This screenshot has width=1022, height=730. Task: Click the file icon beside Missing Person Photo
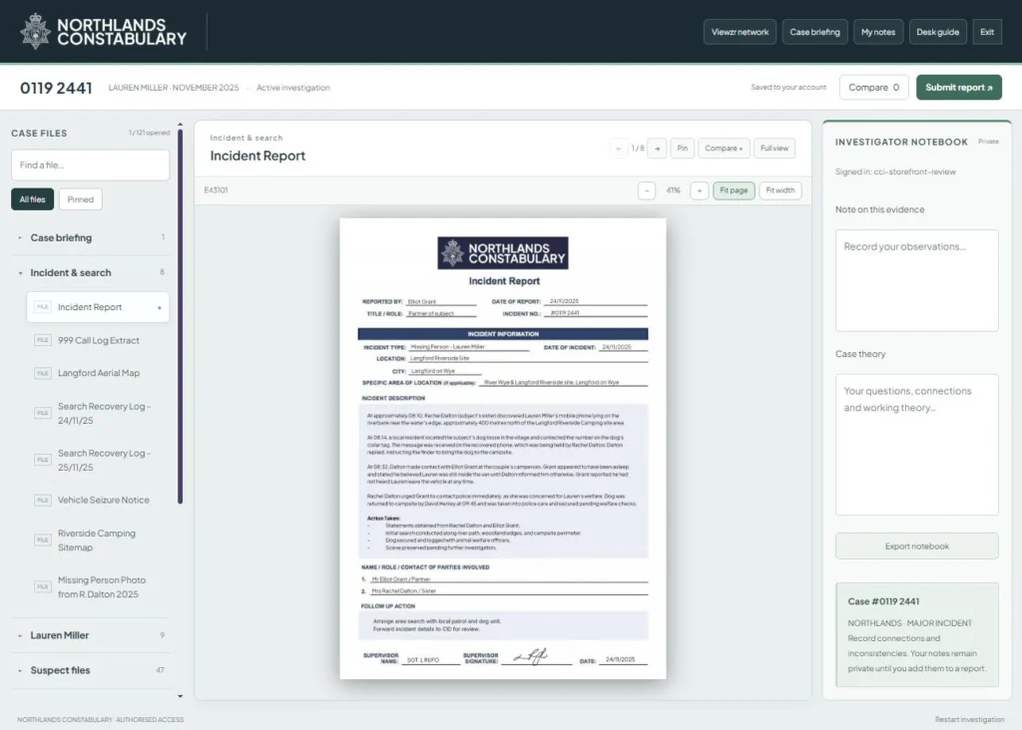click(42, 586)
